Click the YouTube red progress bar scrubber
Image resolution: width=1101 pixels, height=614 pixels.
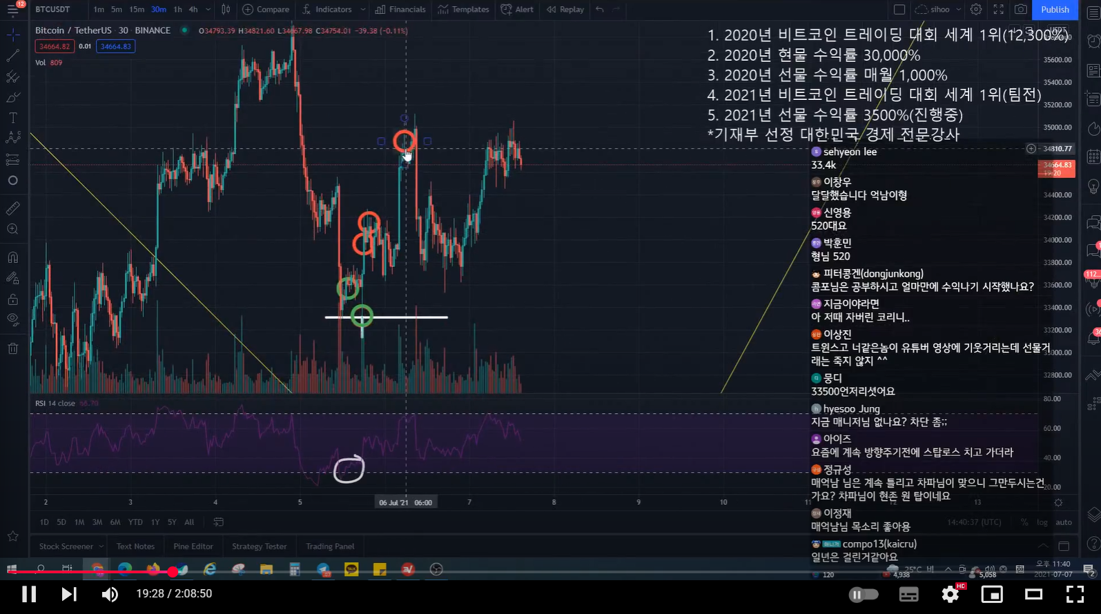click(172, 572)
